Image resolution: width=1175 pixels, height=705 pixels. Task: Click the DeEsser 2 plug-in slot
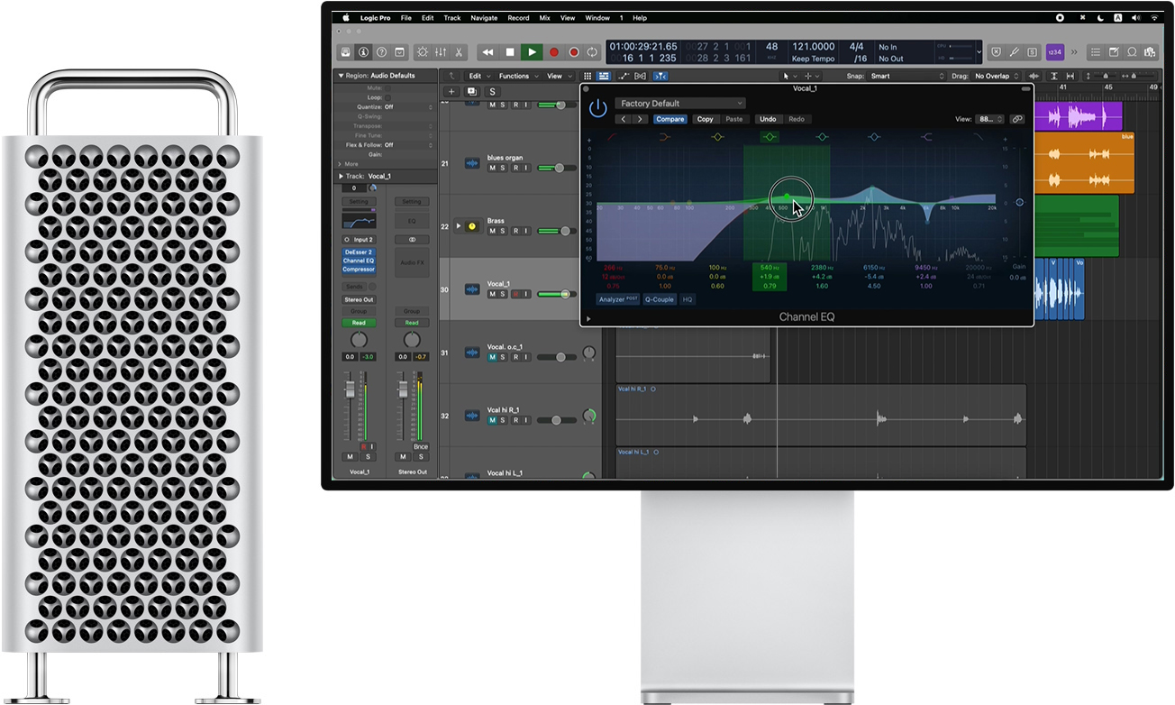click(x=359, y=252)
